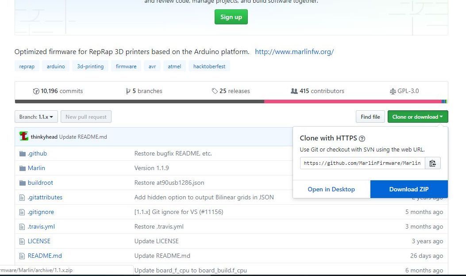466x276 pixels.
Task: Open the Branch: 1.1.x dropdown
Action: point(36,117)
